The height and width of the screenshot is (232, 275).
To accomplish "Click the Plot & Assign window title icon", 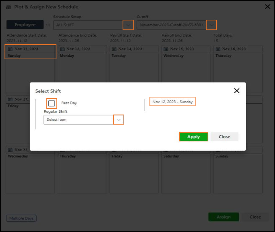I will click(8, 7).
